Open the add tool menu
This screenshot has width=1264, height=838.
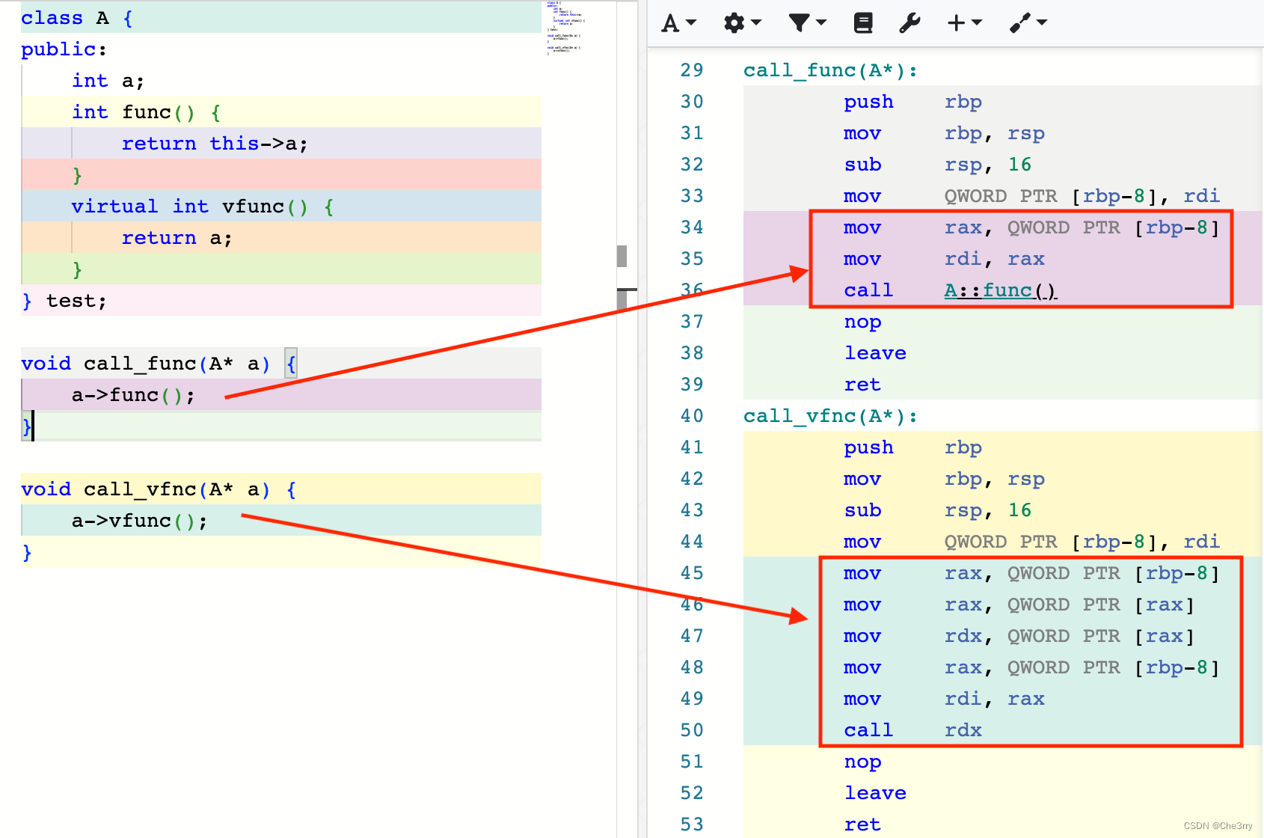tap(1028, 23)
